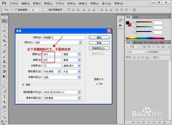This screenshot has width=172, height=125.
Task: Click the 存储预设(S)... button
Action: [99, 48]
